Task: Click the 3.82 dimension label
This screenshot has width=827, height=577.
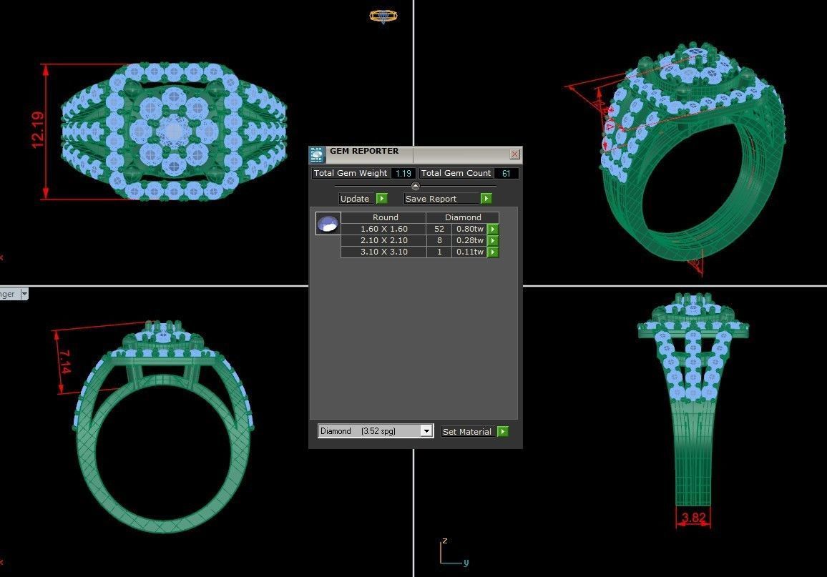Action: [x=693, y=518]
